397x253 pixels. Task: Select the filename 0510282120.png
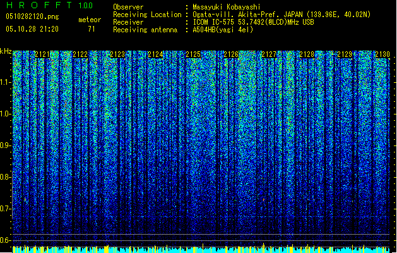pos(32,16)
